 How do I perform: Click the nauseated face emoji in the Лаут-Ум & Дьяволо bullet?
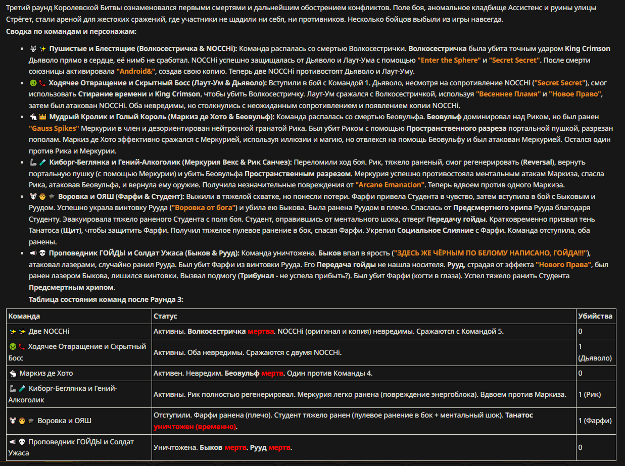point(33,83)
